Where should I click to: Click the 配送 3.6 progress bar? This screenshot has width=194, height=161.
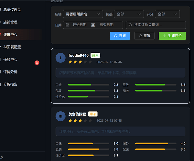(x=156, y=149)
